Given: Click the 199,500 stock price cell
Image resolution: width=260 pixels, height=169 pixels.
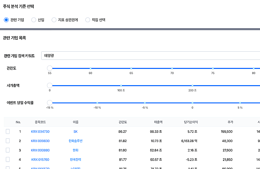Looking at the screenshot, I should pyautogui.click(x=227, y=132).
